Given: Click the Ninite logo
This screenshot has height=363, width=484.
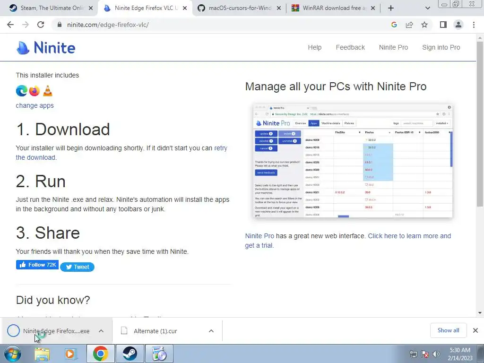Looking at the screenshot, I should 46,48.
